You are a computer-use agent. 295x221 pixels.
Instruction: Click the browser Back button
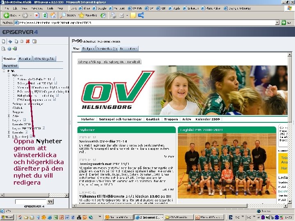(10, 16)
